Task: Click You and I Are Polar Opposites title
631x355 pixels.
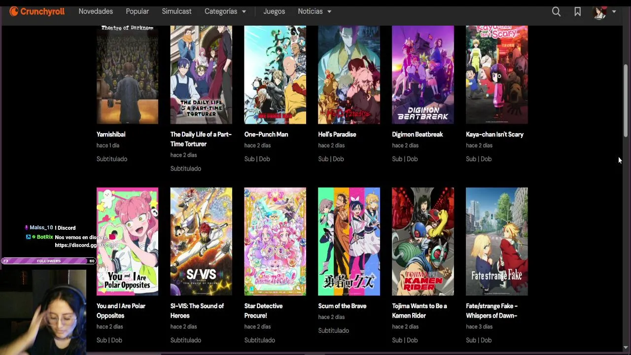Action: 121,311
